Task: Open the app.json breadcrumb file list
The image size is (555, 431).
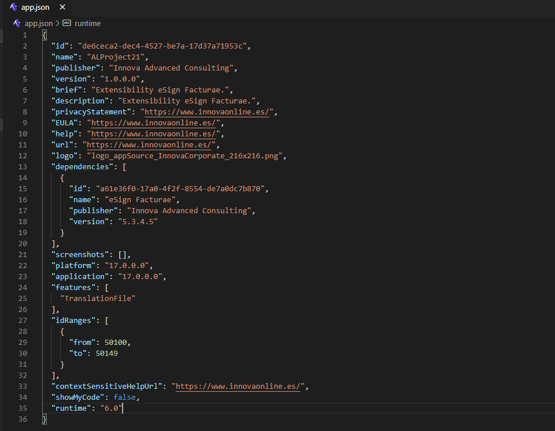Action: pyautogui.click(x=38, y=23)
